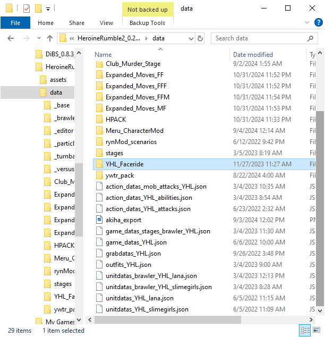325x337 pixels.
Task: Open the Customize Quick Access Toolbar dropdown
Action: [48, 9]
